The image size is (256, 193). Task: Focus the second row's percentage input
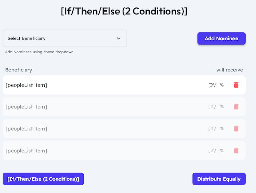click(212, 107)
